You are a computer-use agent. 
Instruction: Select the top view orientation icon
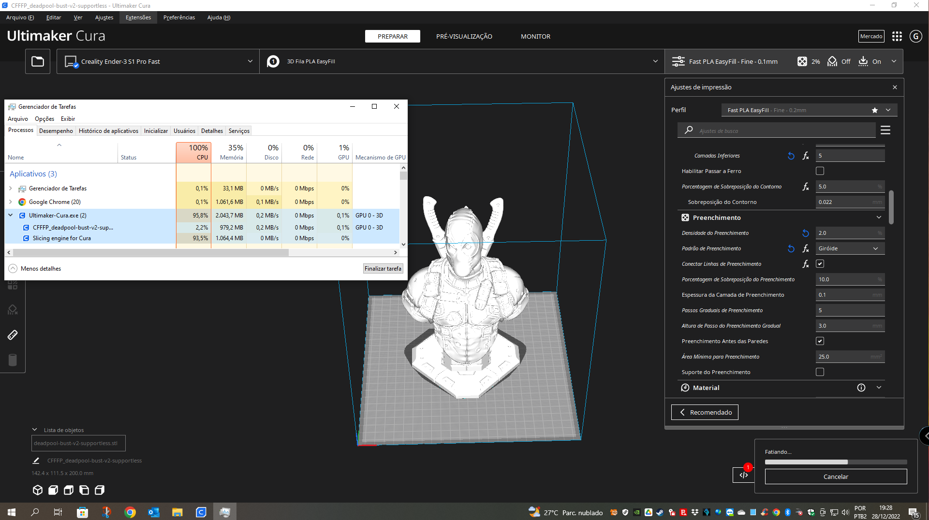point(68,490)
